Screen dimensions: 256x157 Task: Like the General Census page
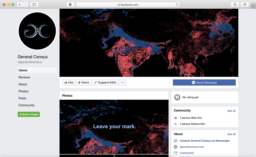[69, 82]
